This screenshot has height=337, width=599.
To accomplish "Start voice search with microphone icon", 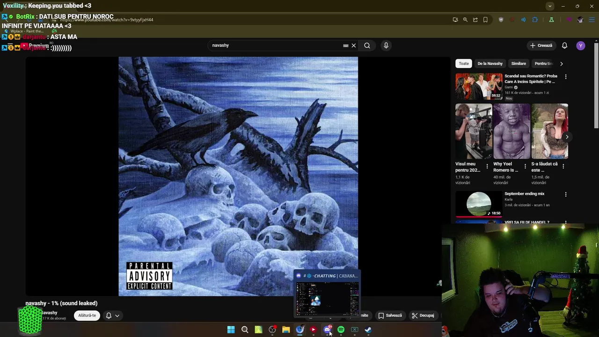I will [386, 45].
